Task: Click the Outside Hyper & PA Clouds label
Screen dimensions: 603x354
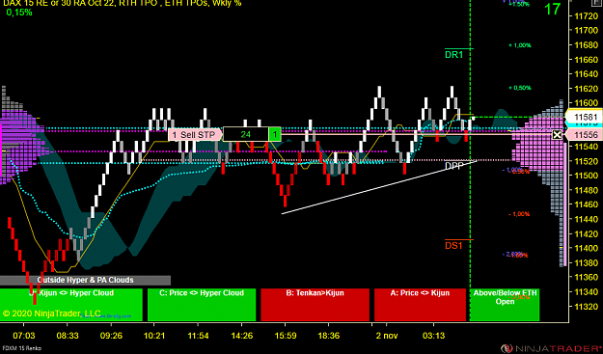Action: coord(85,280)
